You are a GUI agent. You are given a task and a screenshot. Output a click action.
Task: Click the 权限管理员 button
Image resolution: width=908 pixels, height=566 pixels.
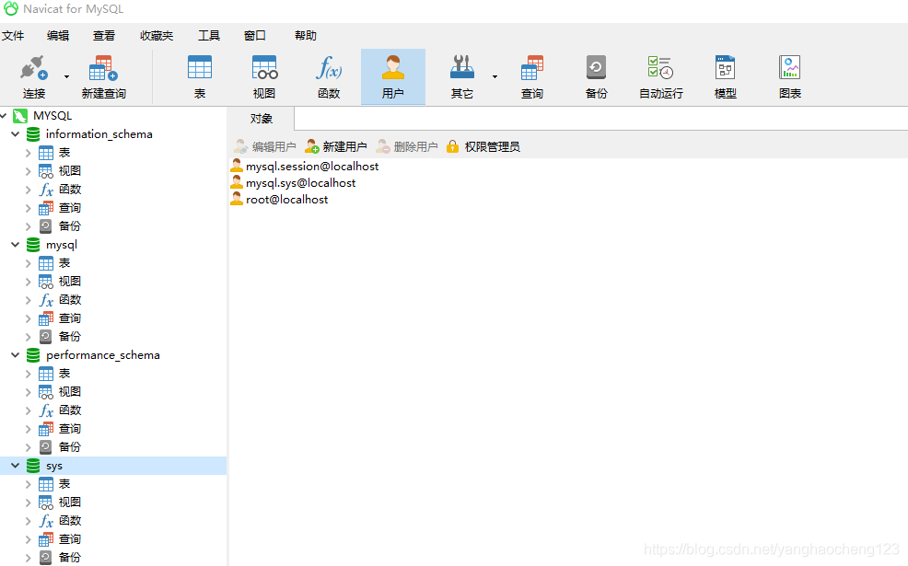click(x=483, y=147)
